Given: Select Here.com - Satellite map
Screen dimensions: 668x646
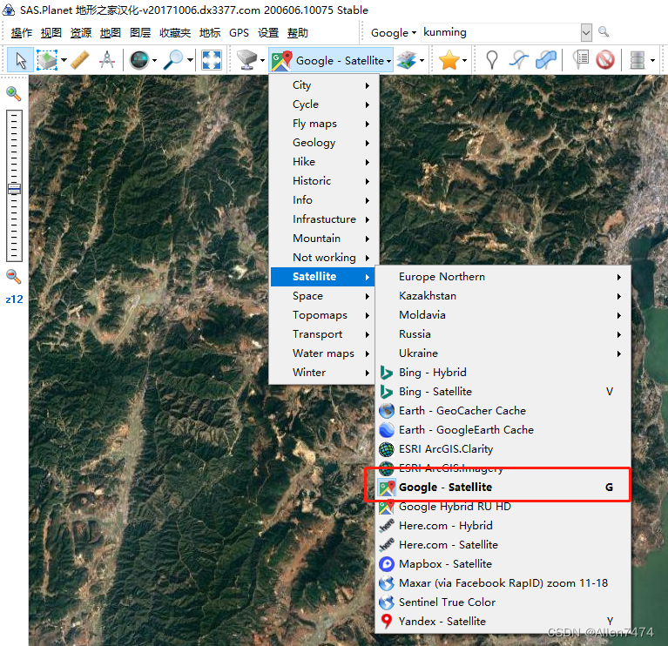Looking at the screenshot, I should 503,545.
